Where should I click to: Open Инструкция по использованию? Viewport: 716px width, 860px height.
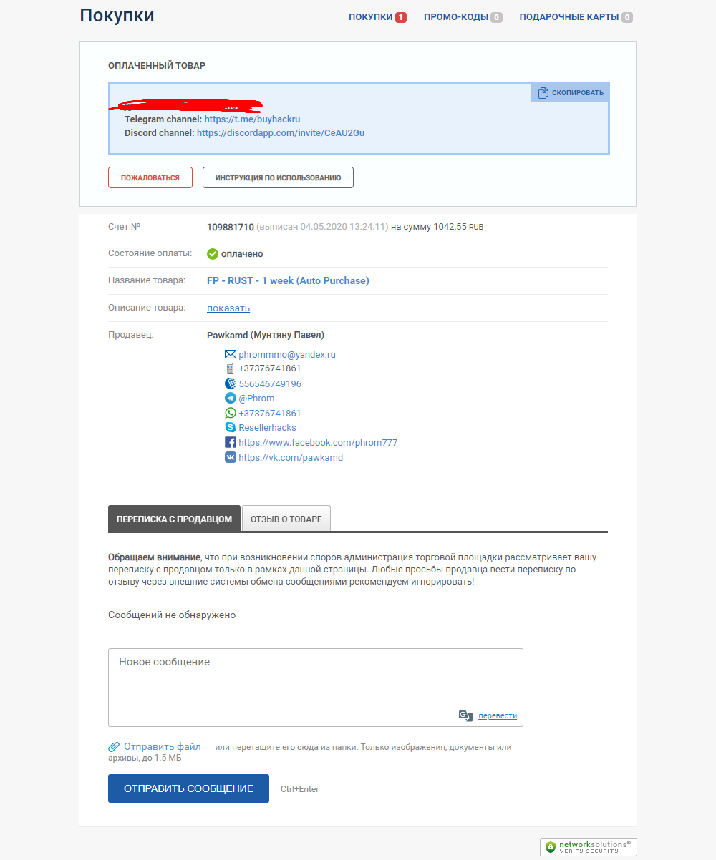(x=278, y=177)
